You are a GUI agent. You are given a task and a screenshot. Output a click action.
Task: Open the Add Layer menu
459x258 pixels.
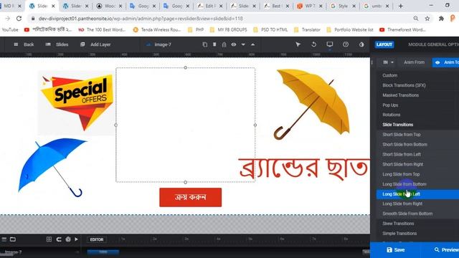(95, 44)
